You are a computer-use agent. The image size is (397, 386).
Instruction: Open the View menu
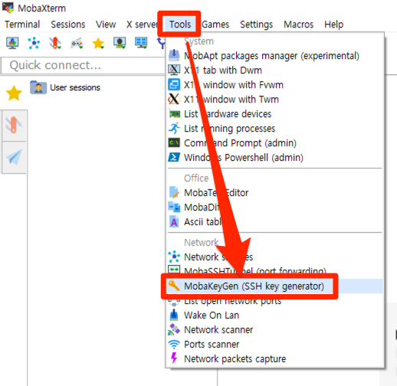click(106, 25)
